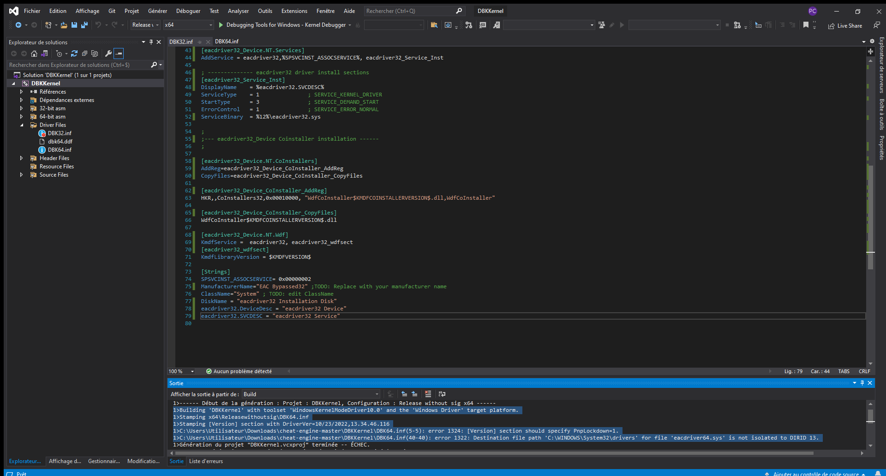Open the Extensions menu
Screen dimensions: 886x476
(x=294, y=11)
